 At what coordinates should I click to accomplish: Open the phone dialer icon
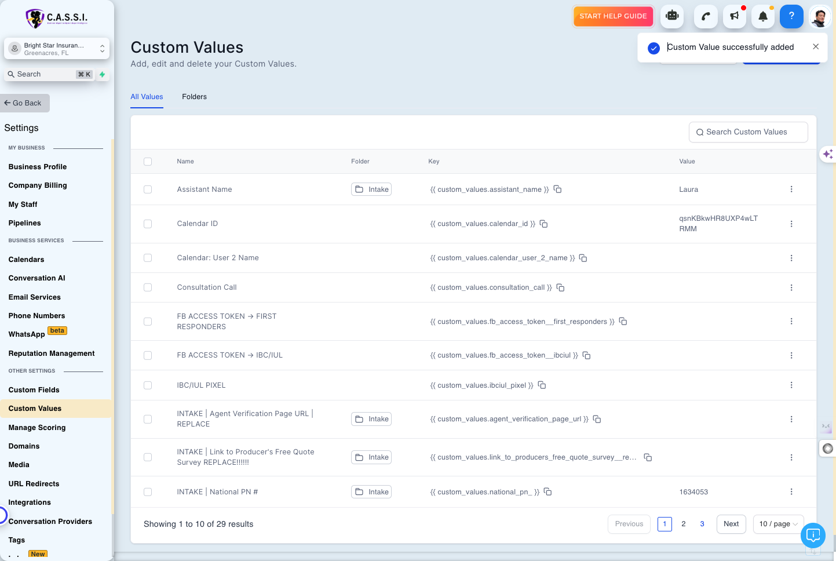point(706,16)
